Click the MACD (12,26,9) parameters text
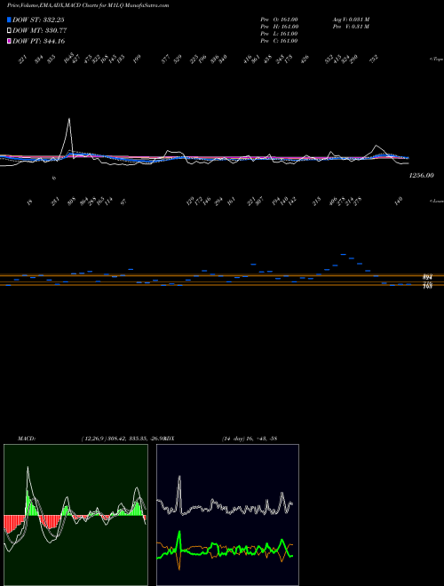The height and width of the screenshot is (586, 444). (x=123, y=439)
